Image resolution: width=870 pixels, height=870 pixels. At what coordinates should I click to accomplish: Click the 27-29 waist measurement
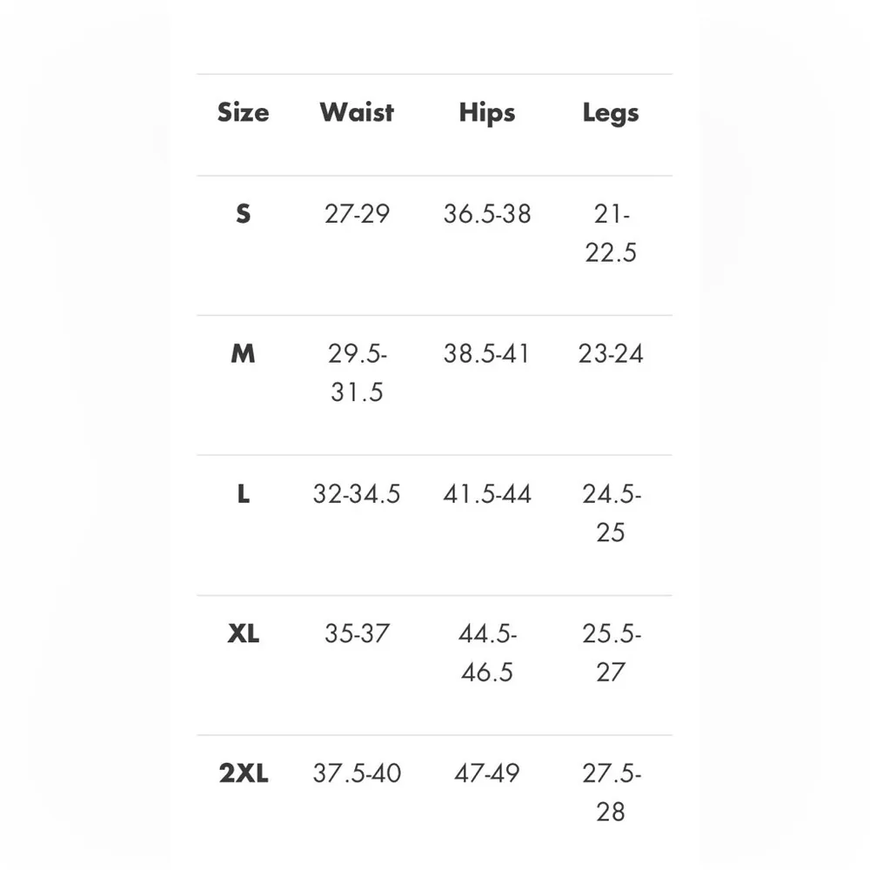pyautogui.click(x=357, y=214)
